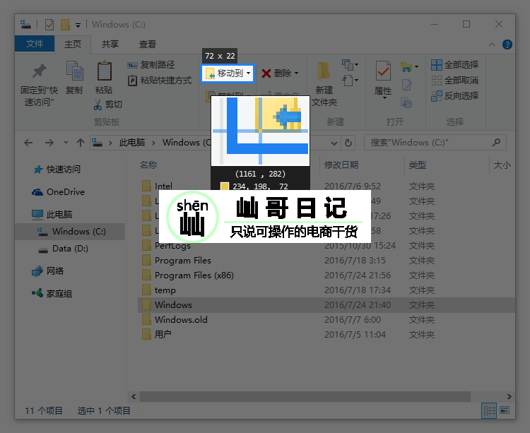This screenshot has width=530, height=433.
Task: Collapse the ribbon with the chevron
Action: (492, 45)
